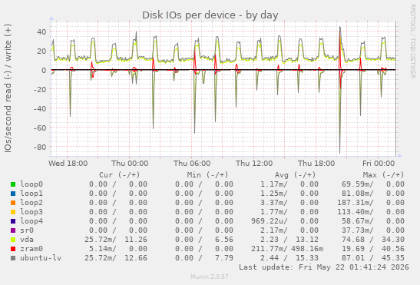Click zram0 max value '19.69 / 40.56'
Image resolution: width=420 pixels, height=285 pixels.
click(x=373, y=249)
